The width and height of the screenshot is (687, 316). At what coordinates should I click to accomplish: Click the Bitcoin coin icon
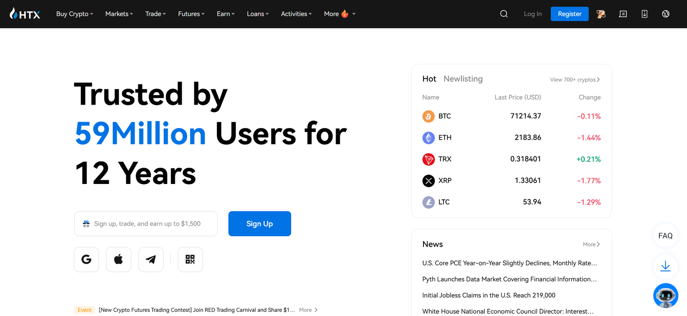click(429, 116)
